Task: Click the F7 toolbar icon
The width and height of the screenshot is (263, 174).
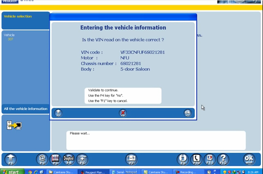Action: click(131, 159)
